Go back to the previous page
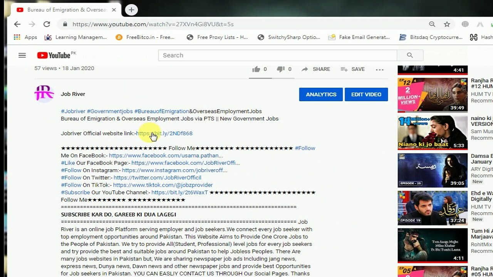The height and width of the screenshot is (277, 493). pyautogui.click(x=17, y=24)
